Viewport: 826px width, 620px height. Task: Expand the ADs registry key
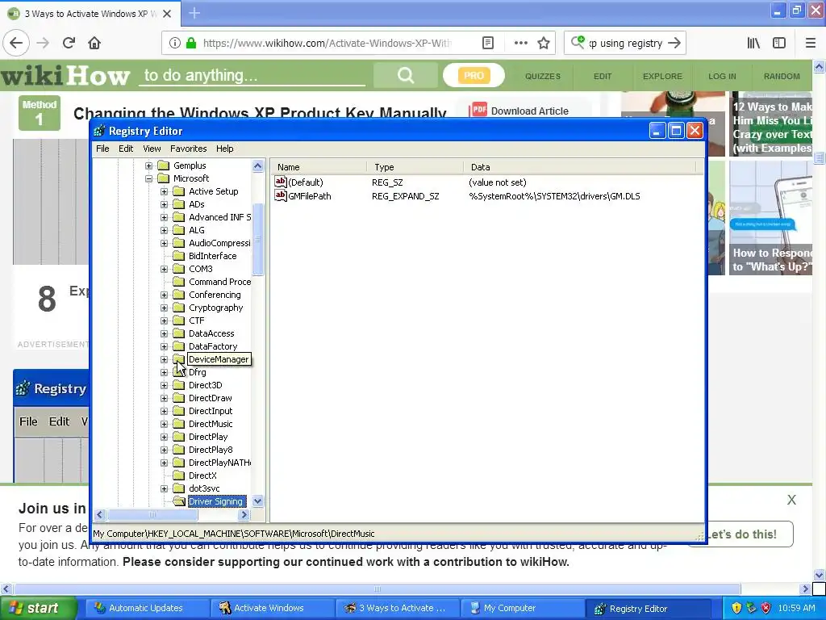[164, 204]
